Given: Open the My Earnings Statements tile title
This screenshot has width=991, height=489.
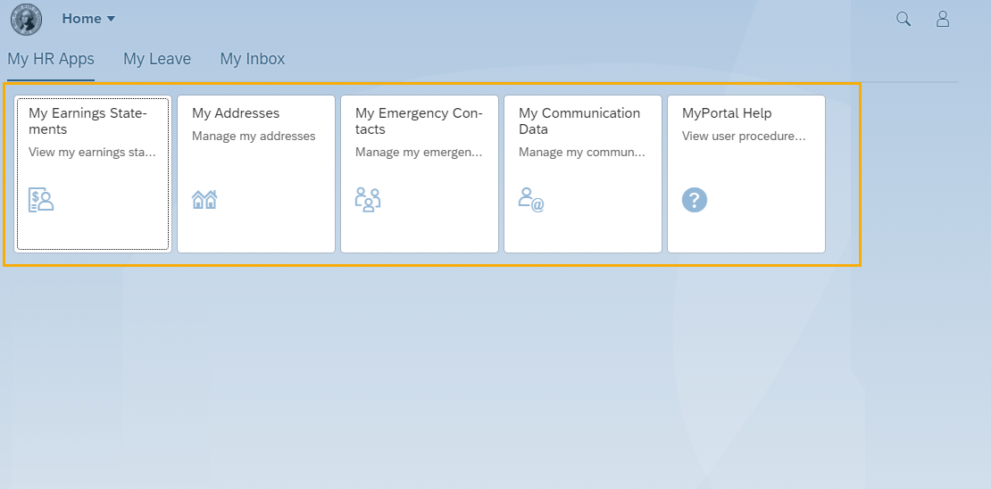Looking at the screenshot, I should [87, 121].
